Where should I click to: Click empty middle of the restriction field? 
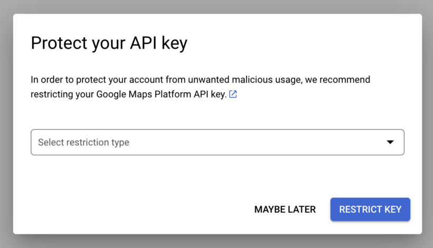point(253,142)
